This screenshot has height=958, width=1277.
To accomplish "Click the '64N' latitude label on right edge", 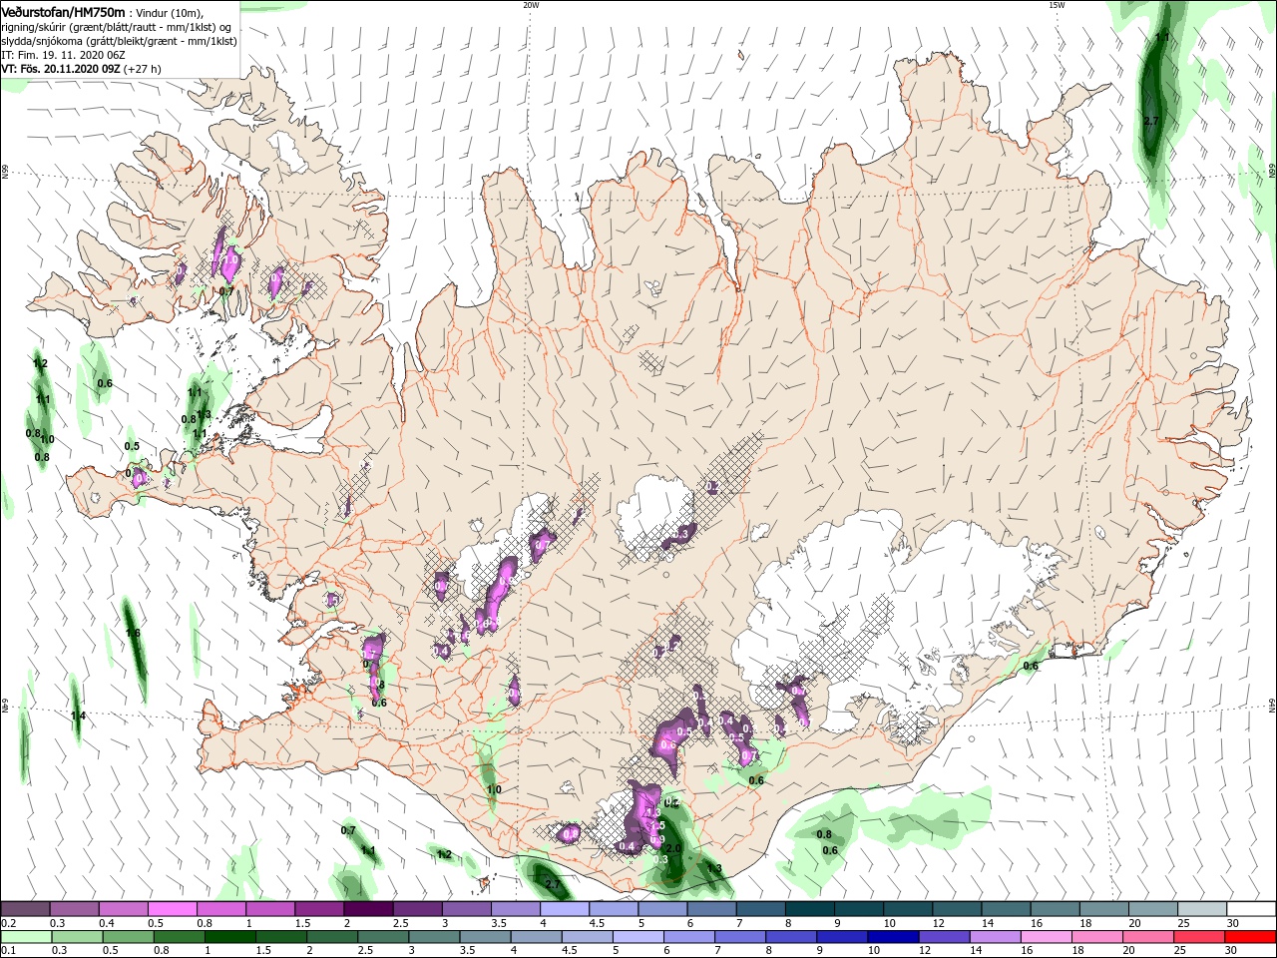I will click(x=1272, y=706).
